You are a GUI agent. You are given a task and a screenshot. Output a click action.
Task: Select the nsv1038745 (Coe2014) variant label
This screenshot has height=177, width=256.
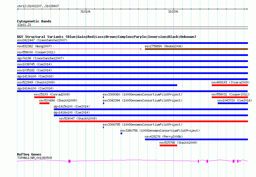point(35,64)
